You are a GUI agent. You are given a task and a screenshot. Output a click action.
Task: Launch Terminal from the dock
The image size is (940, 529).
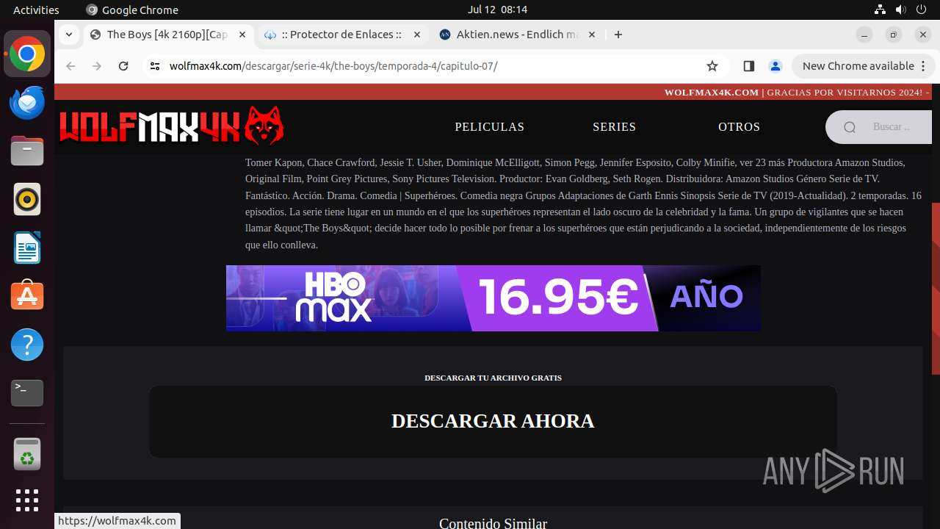27,393
